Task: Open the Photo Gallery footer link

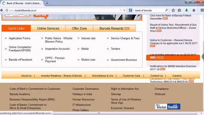Action: pos(81,110)
